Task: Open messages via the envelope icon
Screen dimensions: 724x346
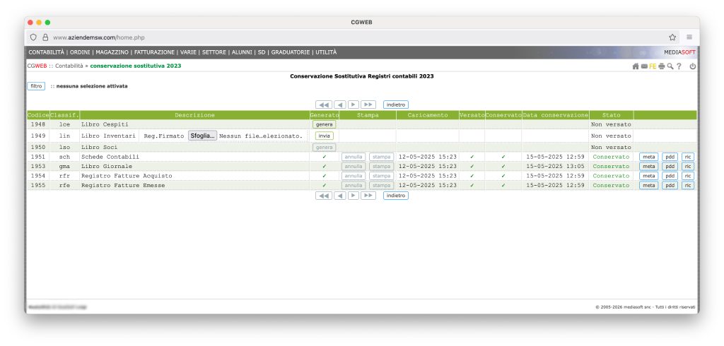Action: coord(644,66)
